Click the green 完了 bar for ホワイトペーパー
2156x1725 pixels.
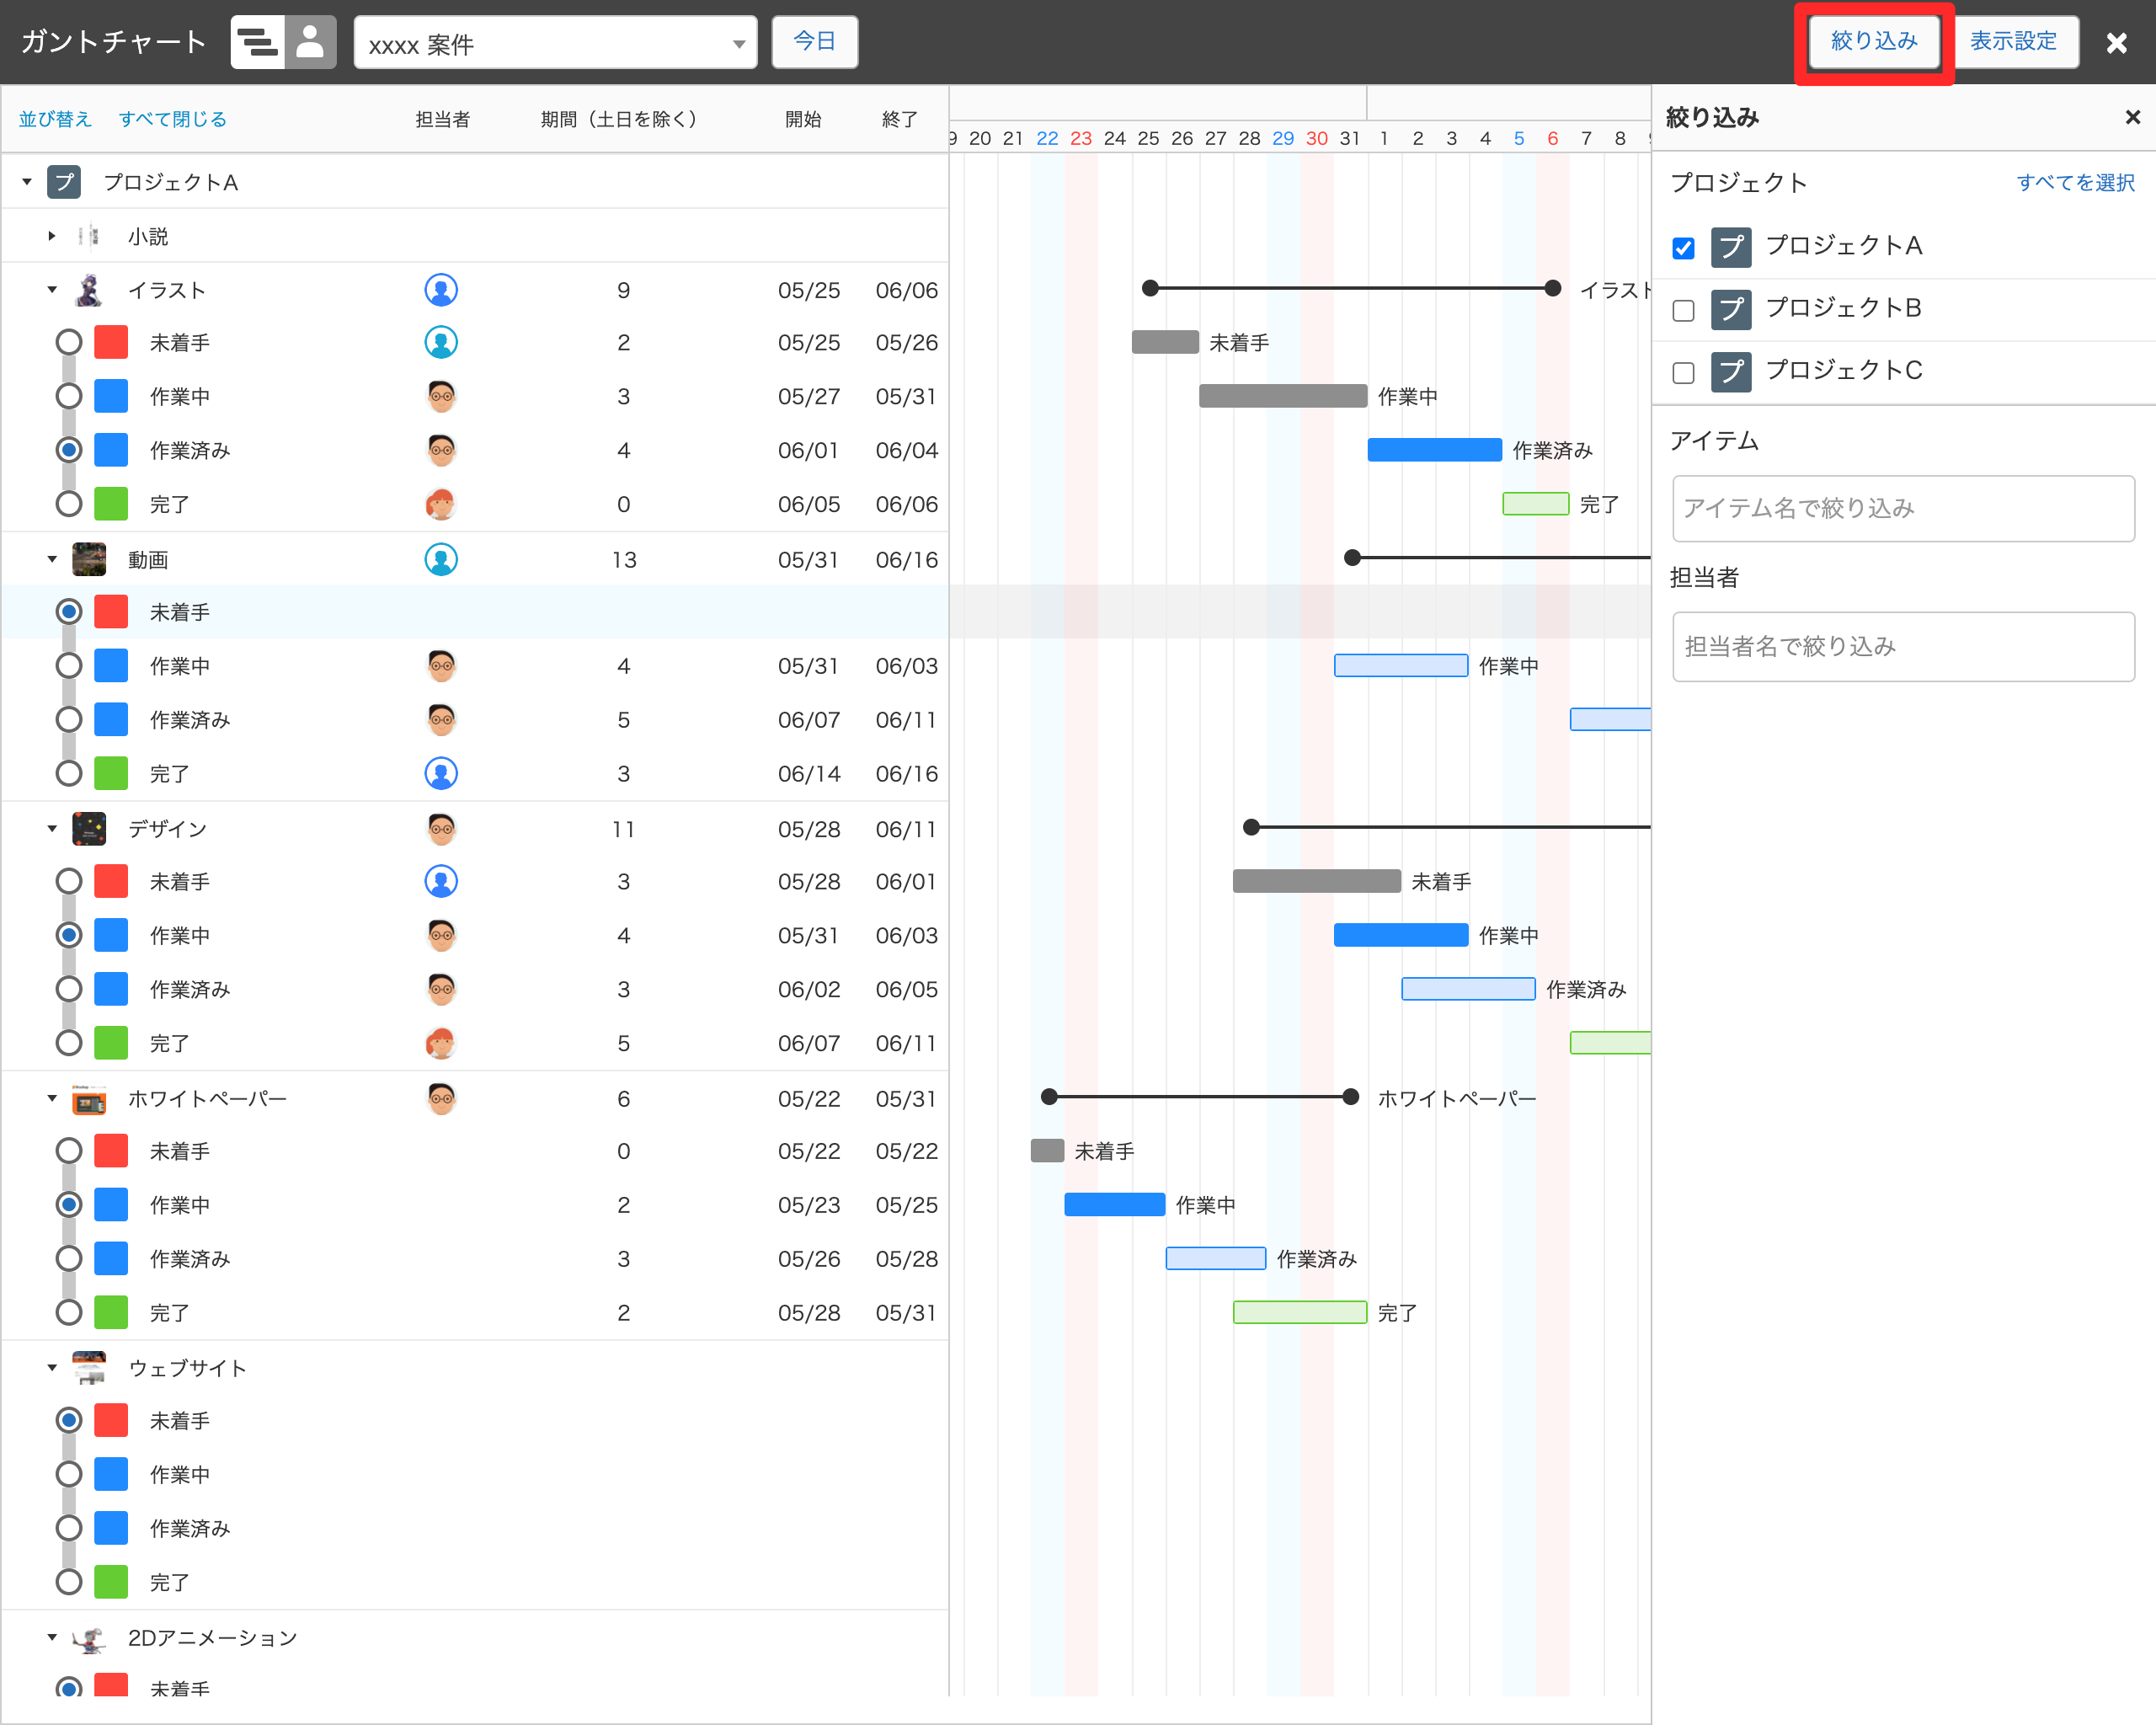tap(1299, 1312)
